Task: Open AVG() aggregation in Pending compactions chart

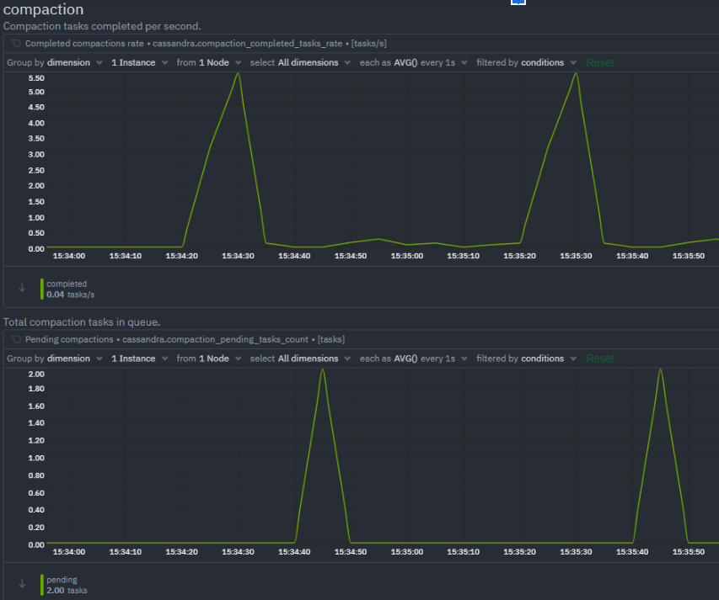Action: click(413, 358)
